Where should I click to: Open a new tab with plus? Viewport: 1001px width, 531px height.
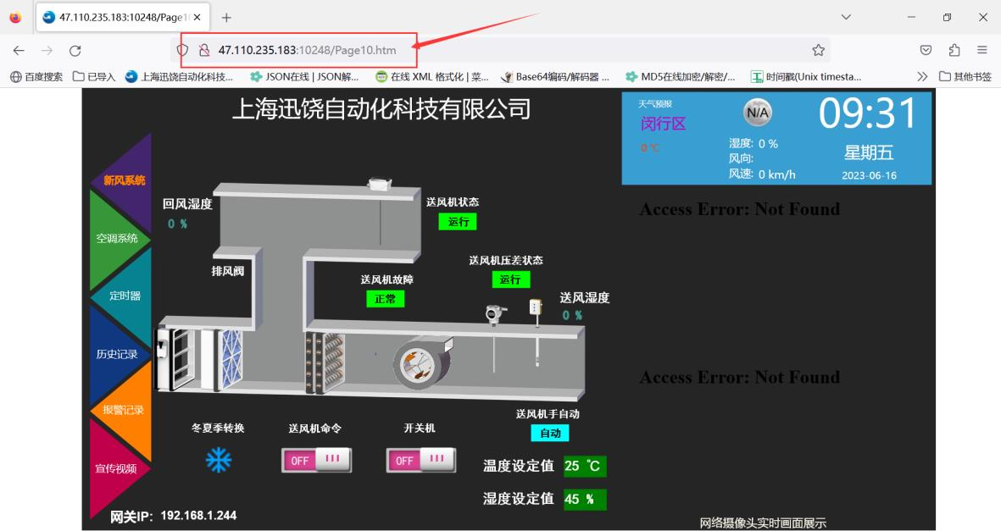(x=226, y=17)
